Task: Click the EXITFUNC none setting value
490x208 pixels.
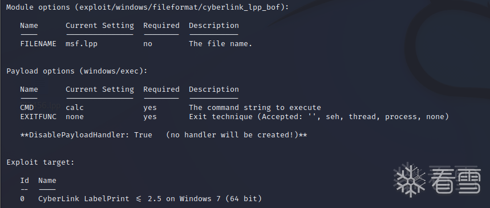Action: click(x=75, y=117)
